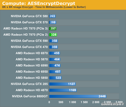Click the Radeon HD 6970 bar
126x107 pixels.
(55, 53)
